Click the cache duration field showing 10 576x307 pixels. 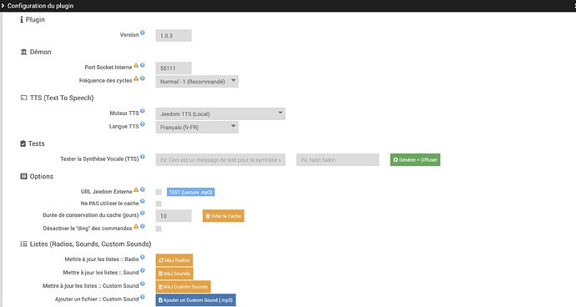[174, 216]
